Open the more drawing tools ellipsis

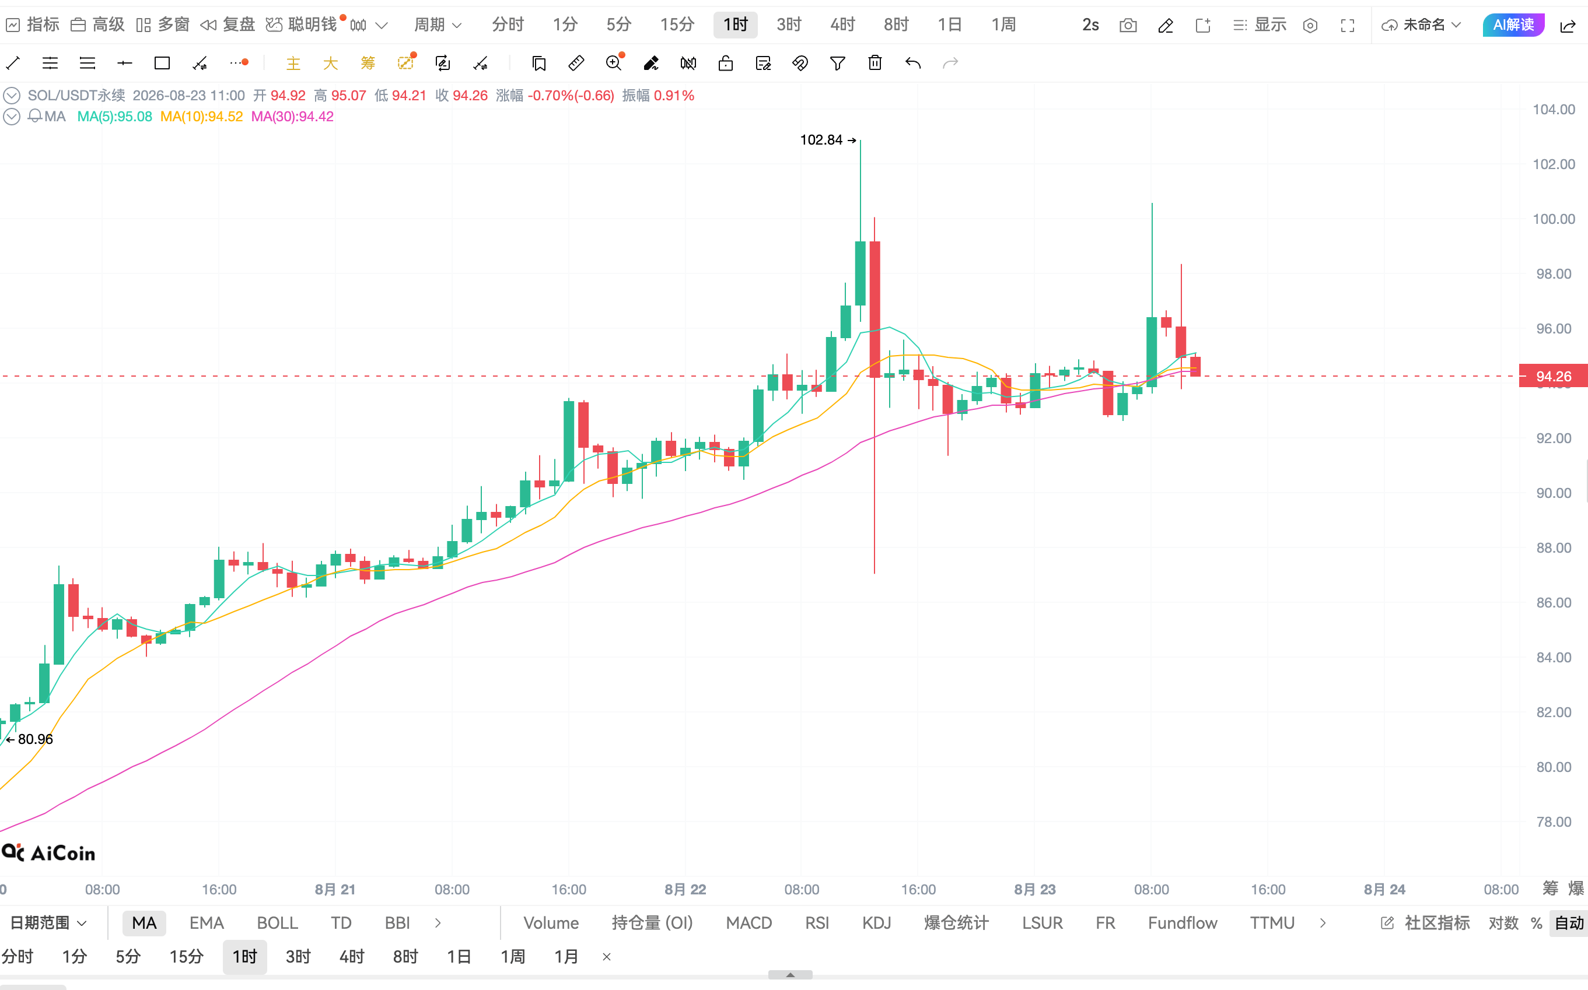tap(239, 63)
